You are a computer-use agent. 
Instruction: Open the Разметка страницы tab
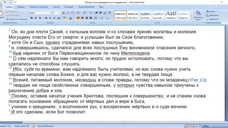click(38, 7)
